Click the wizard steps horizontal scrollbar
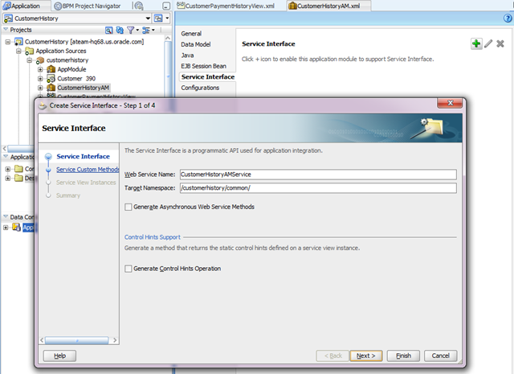Screen dimensions: 514x374 coord(77,340)
